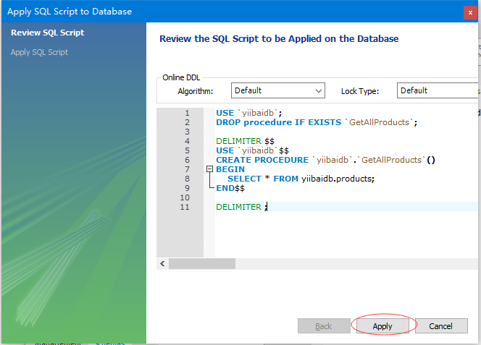Open the Algorithm dropdown
The height and width of the screenshot is (345, 481).
tap(278, 90)
